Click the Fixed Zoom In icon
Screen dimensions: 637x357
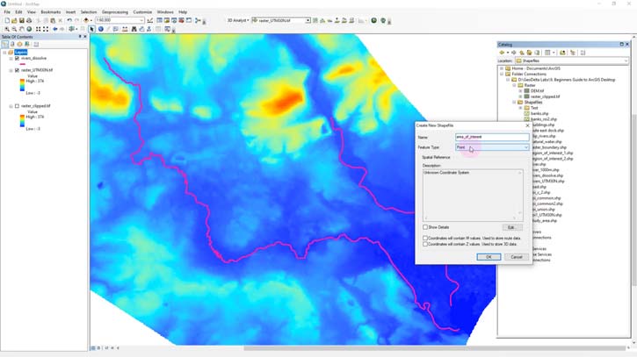click(x=38, y=29)
